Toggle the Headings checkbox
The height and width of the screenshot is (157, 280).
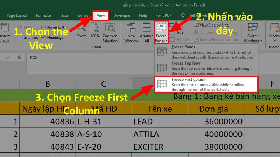[44, 37]
